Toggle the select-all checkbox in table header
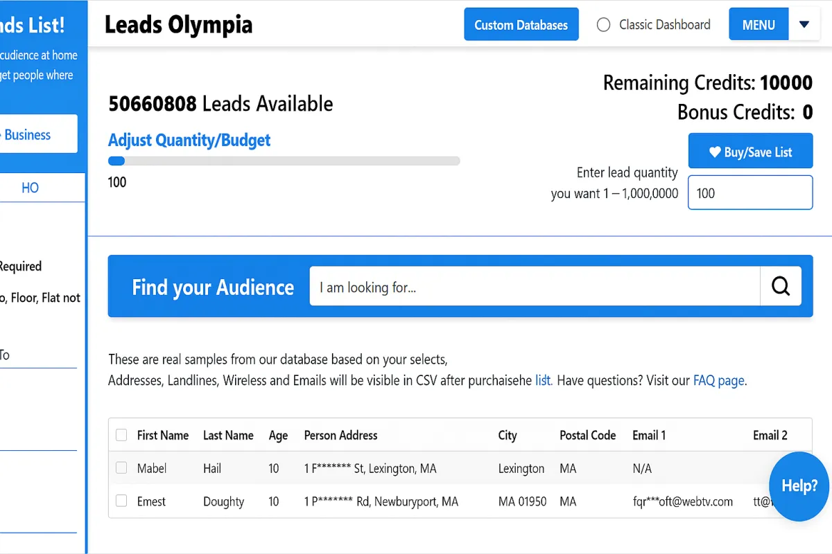832x554 pixels. pyautogui.click(x=121, y=436)
